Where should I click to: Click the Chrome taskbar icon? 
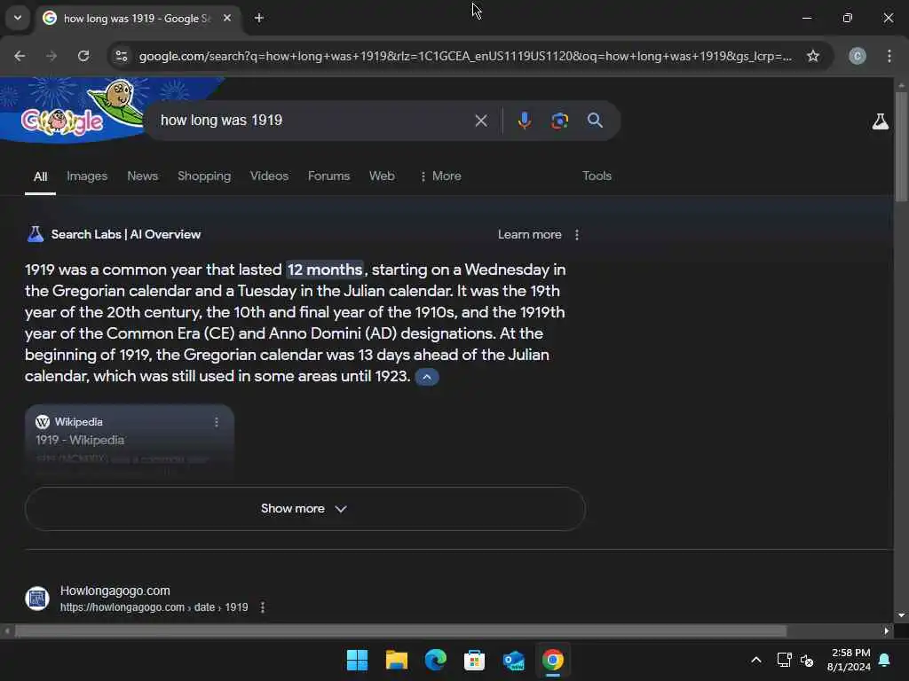(x=552, y=660)
